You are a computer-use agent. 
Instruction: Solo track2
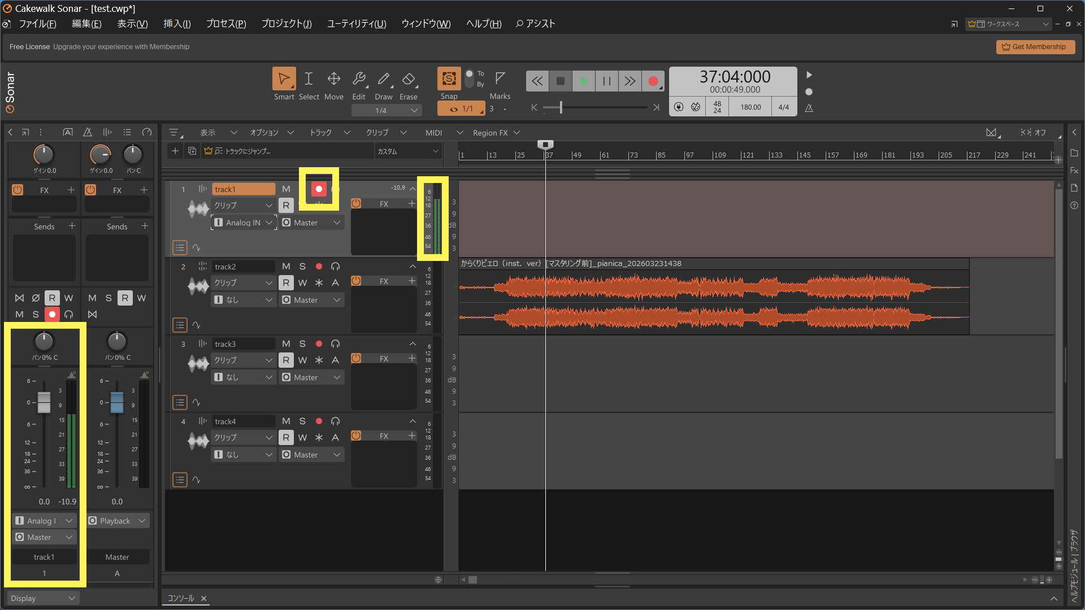pyautogui.click(x=302, y=267)
